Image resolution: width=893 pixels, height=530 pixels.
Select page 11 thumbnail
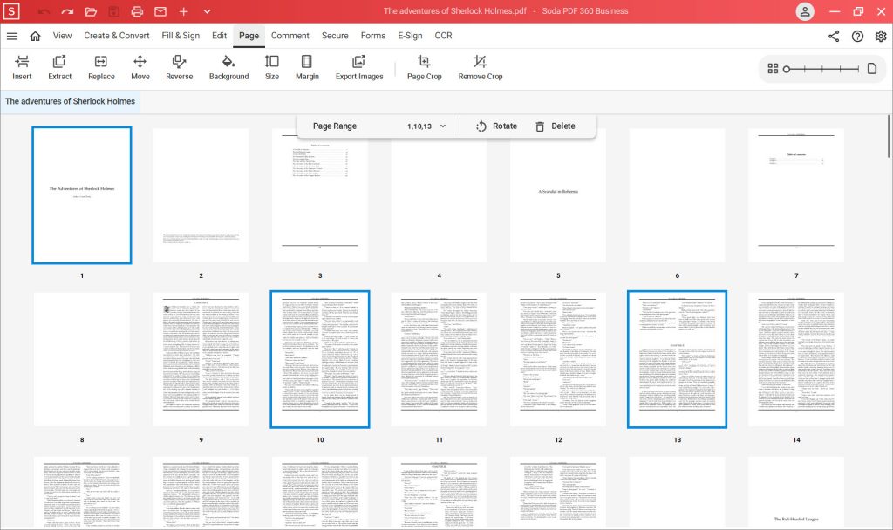(x=440, y=359)
